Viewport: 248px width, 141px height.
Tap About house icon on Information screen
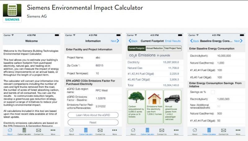pyautogui.click(x=72, y=130)
